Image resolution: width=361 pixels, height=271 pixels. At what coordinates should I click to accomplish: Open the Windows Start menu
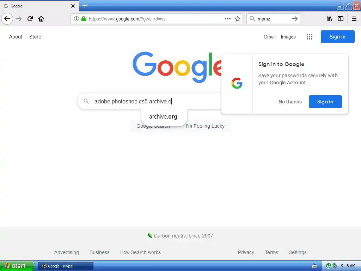coord(17,266)
